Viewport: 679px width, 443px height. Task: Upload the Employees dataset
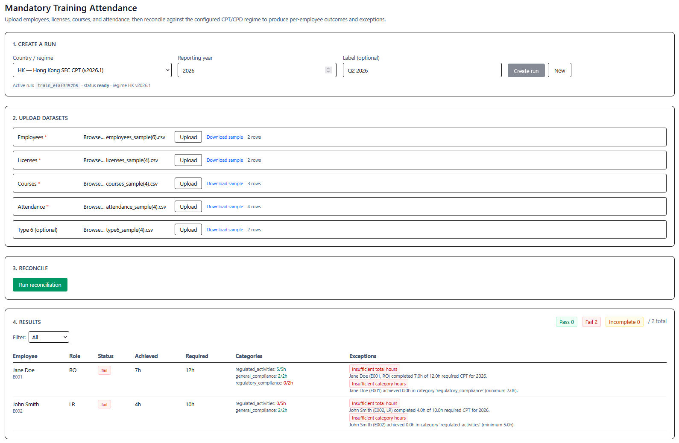(188, 137)
